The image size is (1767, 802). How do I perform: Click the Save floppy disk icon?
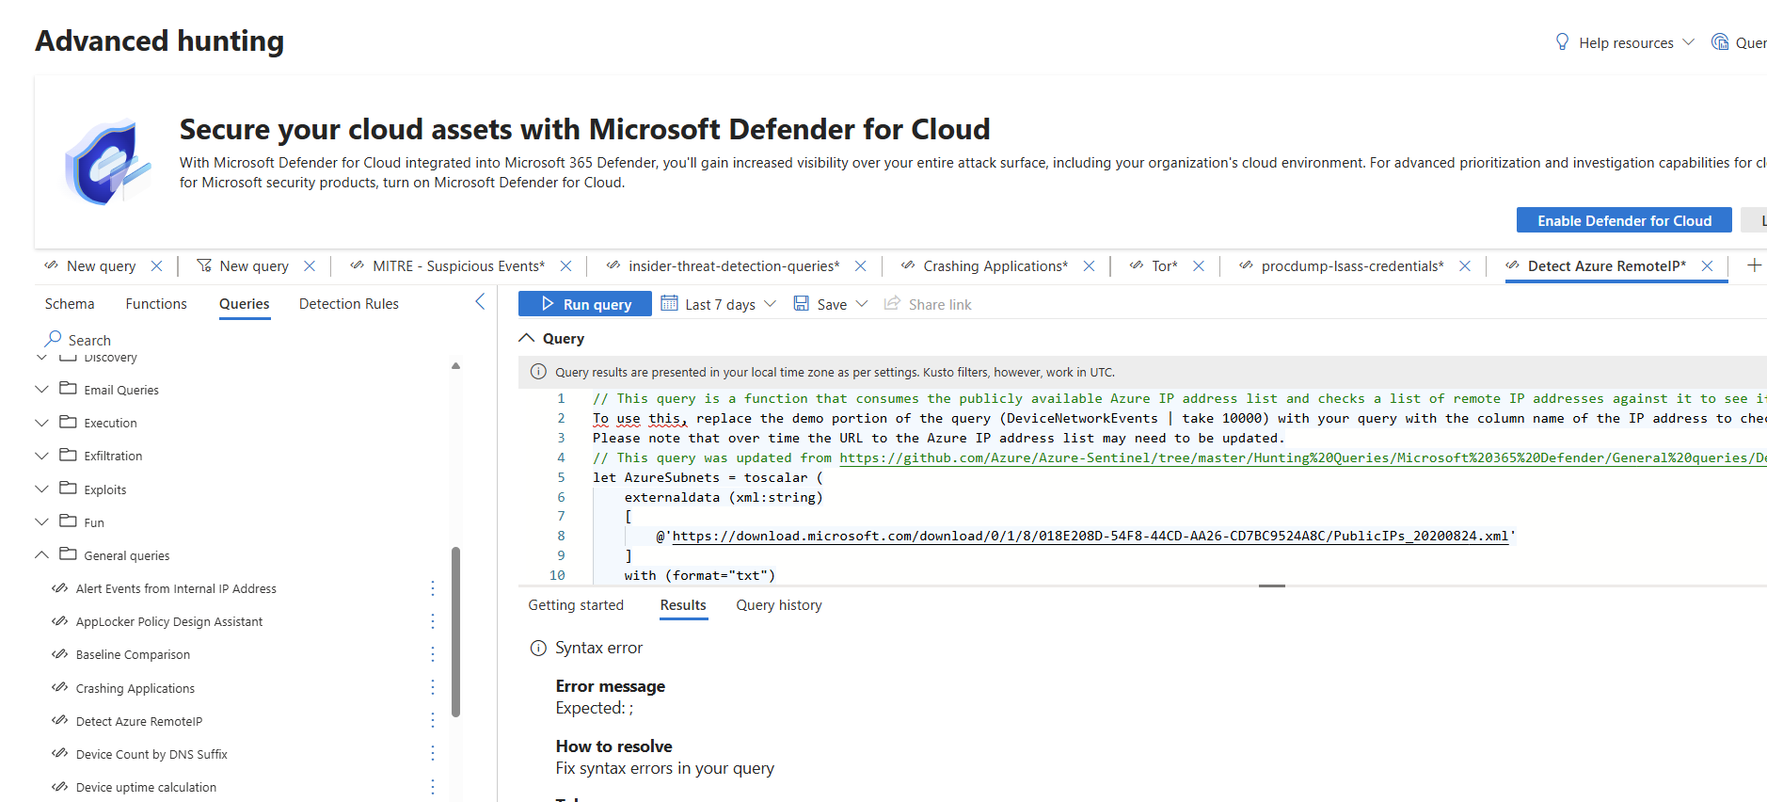coord(801,303)
